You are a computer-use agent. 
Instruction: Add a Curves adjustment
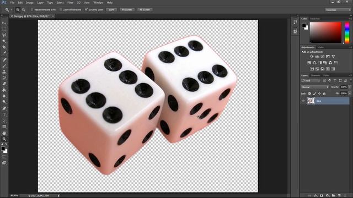(323, 57)
